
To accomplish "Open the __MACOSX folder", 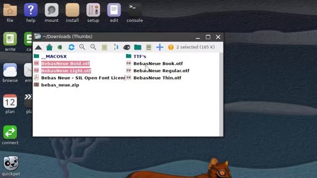I will 54,56.
